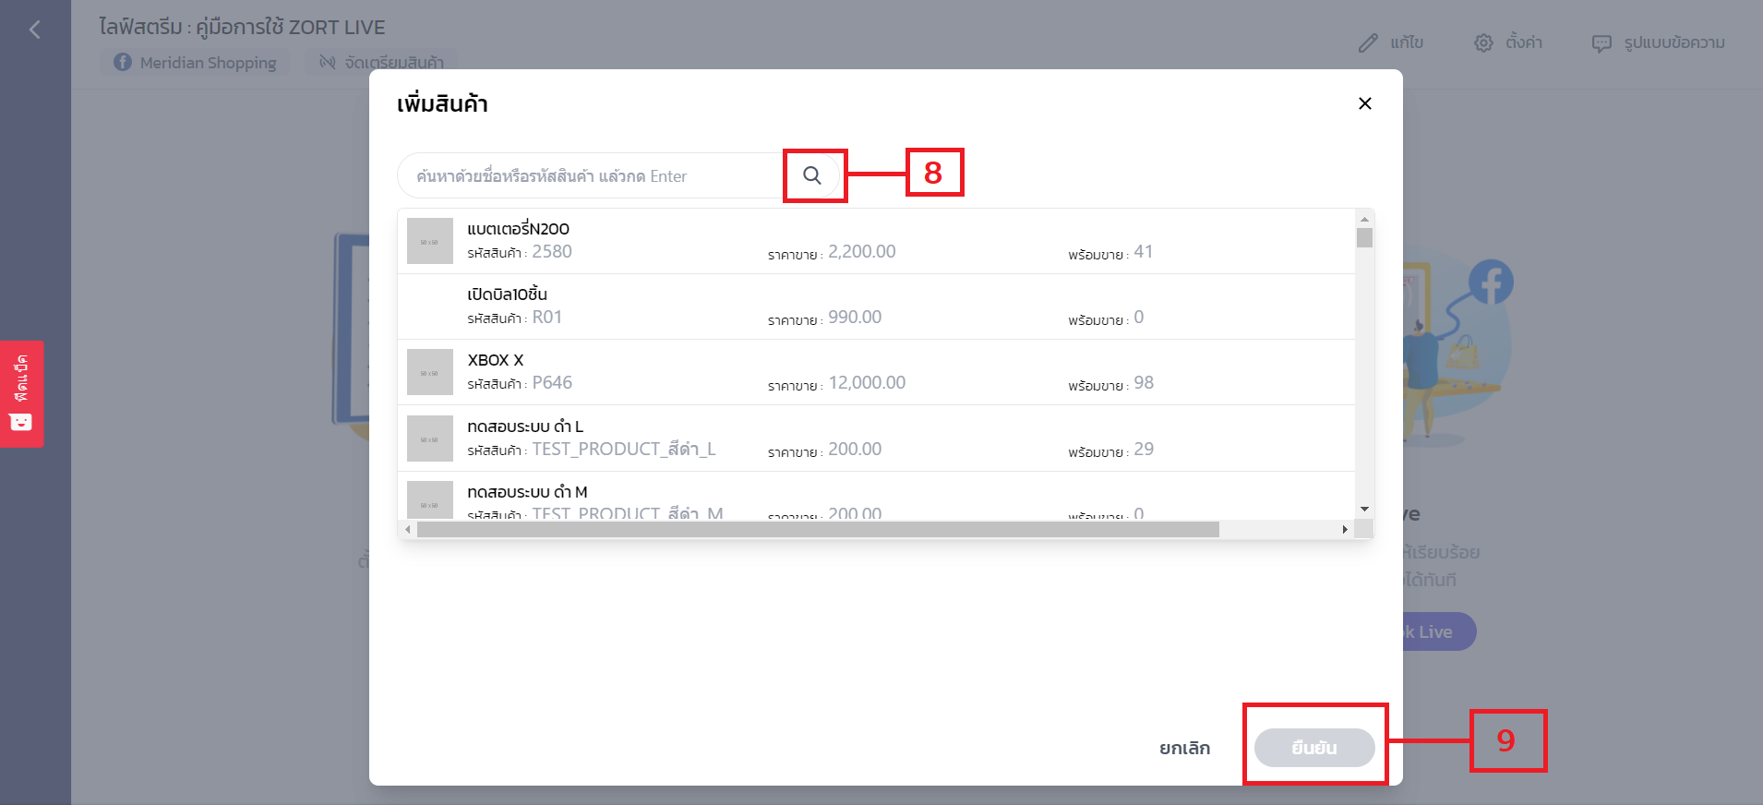Viewport: 1763px width, 805px height.
Task: Click product code R01
Action: point(547,317)
